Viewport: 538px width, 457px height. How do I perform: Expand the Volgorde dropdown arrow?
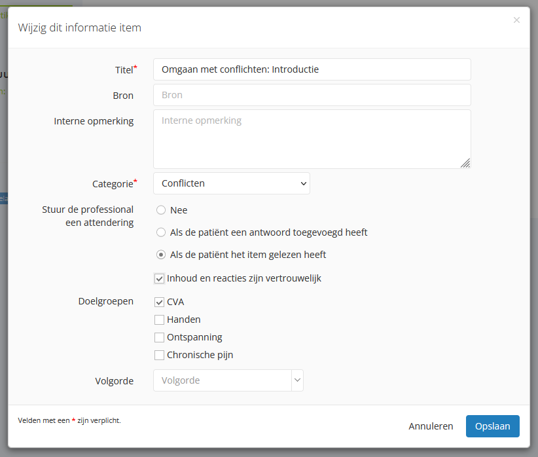[x=297, y=380]
